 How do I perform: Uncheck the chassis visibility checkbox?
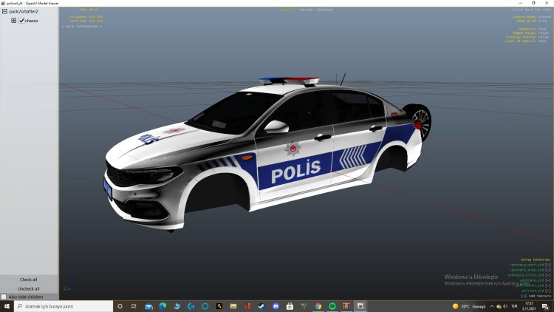click(x=21, y=21)
